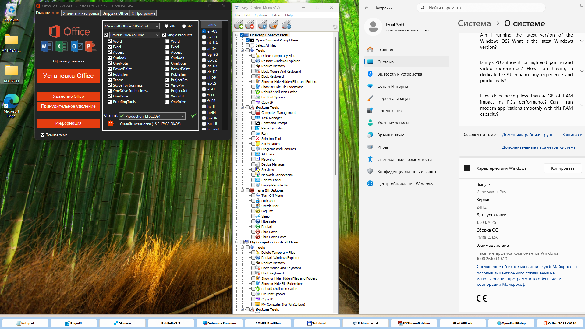Click the Izual Soft user avatar
The height and width of the screenshot is (329, 585).
pyautogui.click(x=373, y=27)
